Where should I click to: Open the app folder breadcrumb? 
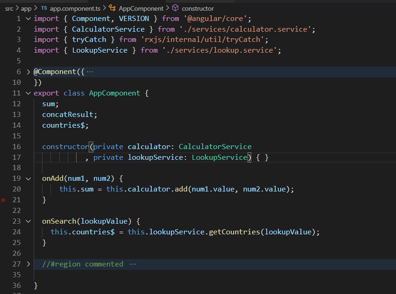point(26,8)
